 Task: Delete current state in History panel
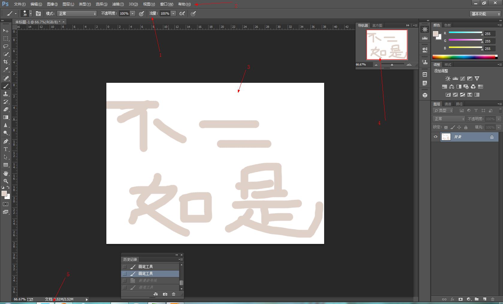pyautogui.click(x=174, y=294)
